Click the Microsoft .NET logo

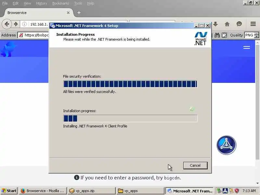tap(201, 39)
